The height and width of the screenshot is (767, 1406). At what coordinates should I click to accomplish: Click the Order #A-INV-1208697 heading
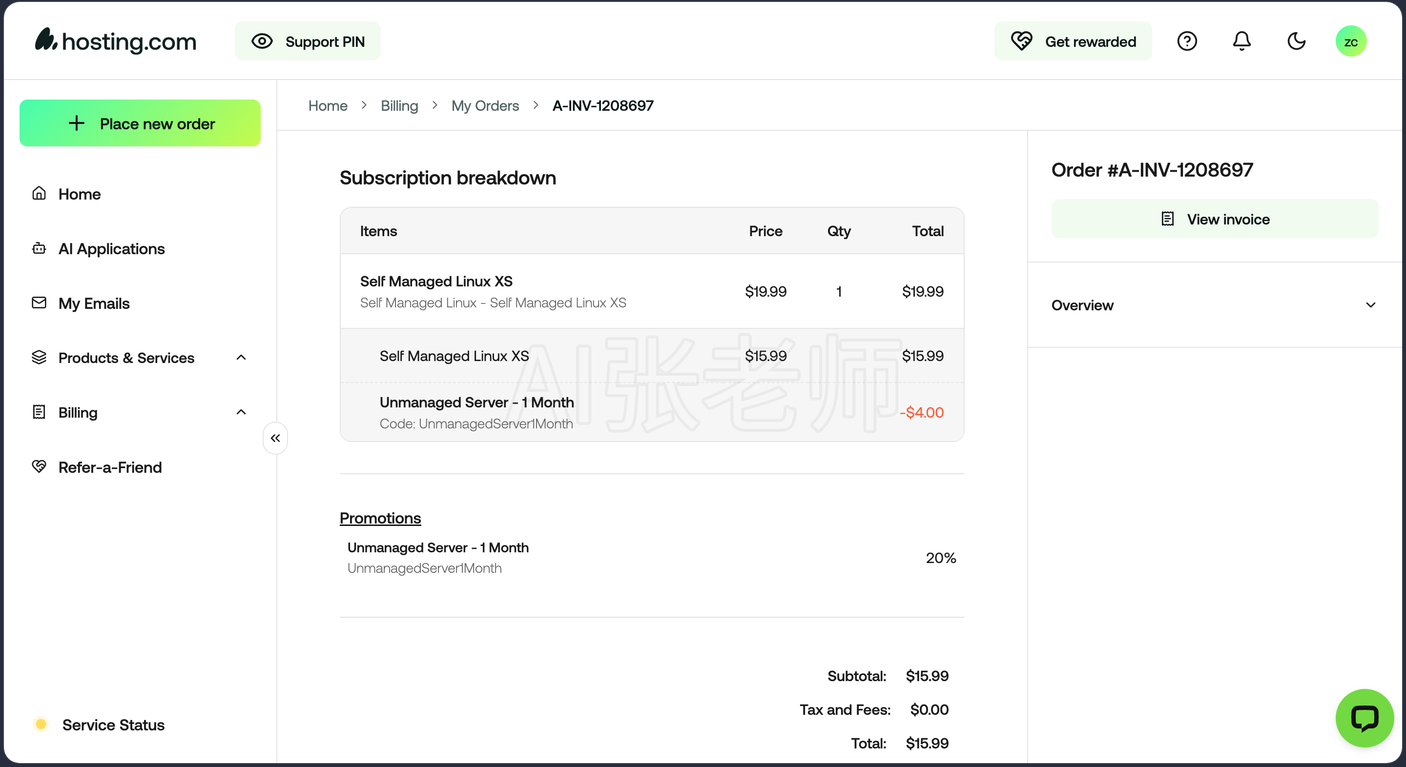(1152, 170)
